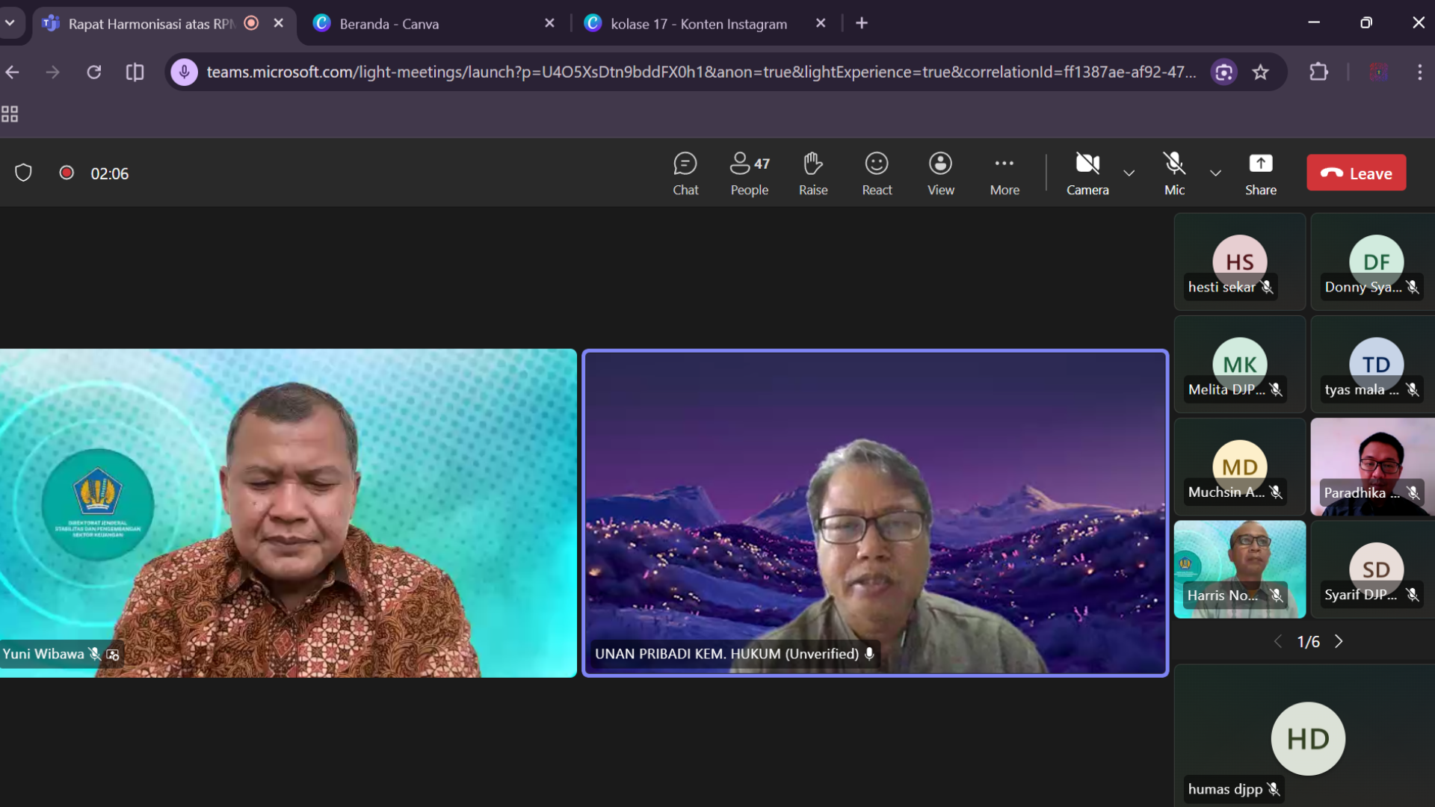This screenshot has height=807, width=1435.
Task: Raise your hand in the meeting
Action: coord(812,173)
